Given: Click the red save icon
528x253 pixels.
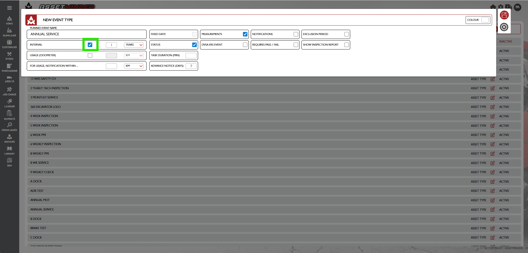Looking at the screenshot, I should pyautogui.click(x=504, y=15).
